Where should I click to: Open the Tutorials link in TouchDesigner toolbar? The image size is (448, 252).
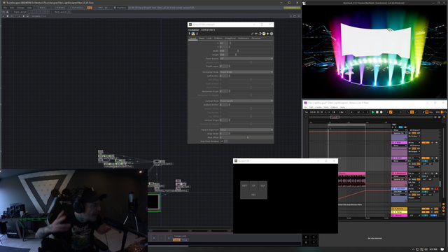click(78, 8)
